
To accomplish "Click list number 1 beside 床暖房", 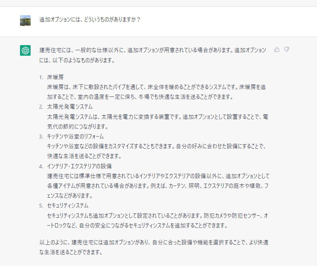I will tap(41, 77).
